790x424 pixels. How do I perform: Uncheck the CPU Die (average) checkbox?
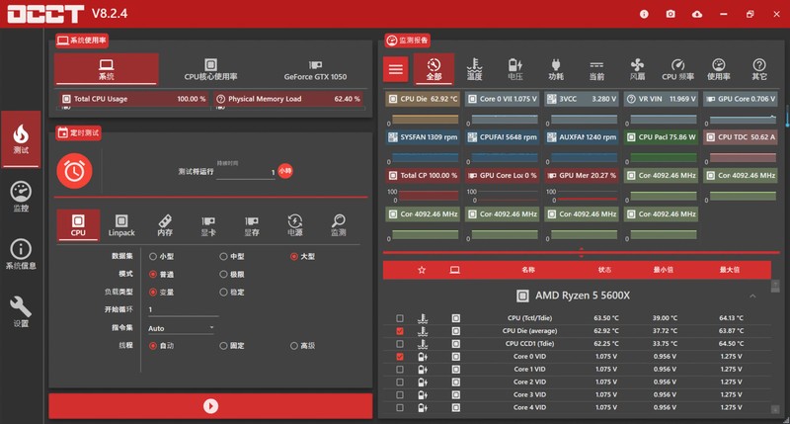pos(399,331)
